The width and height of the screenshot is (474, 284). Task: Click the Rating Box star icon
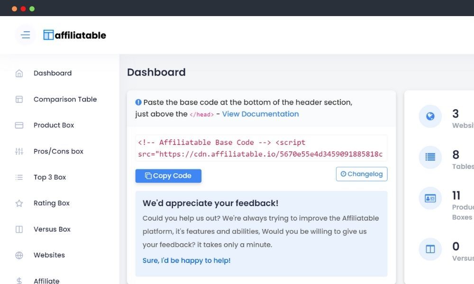[x=19, y=204]
